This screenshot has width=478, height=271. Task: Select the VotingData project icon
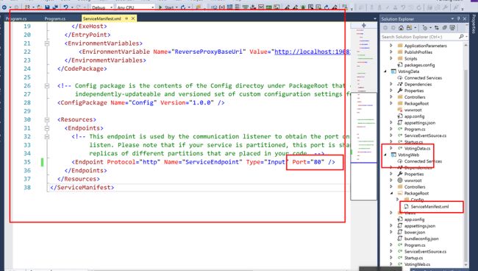pyautogui.click(x=393, y=71)
